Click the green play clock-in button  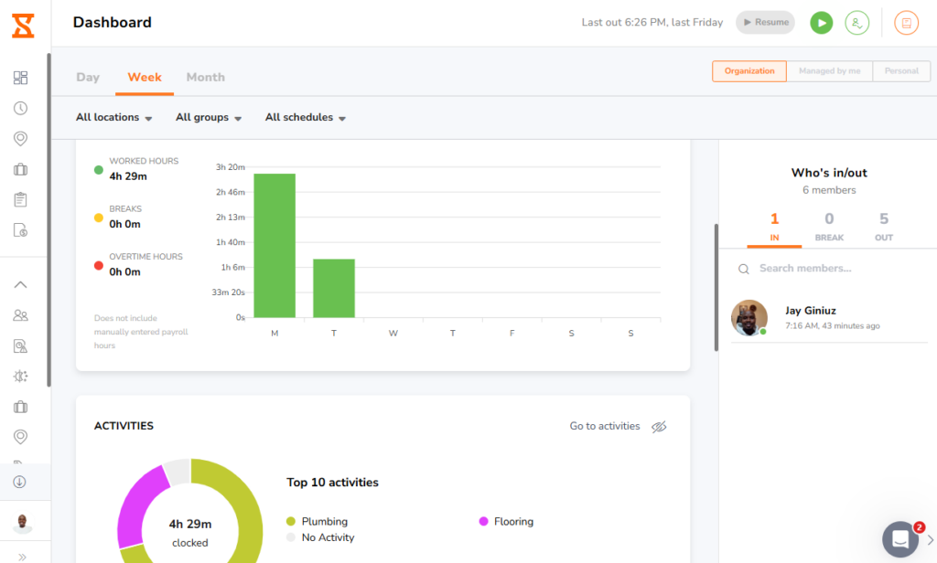pyautogui.click(x=821, y=23)
